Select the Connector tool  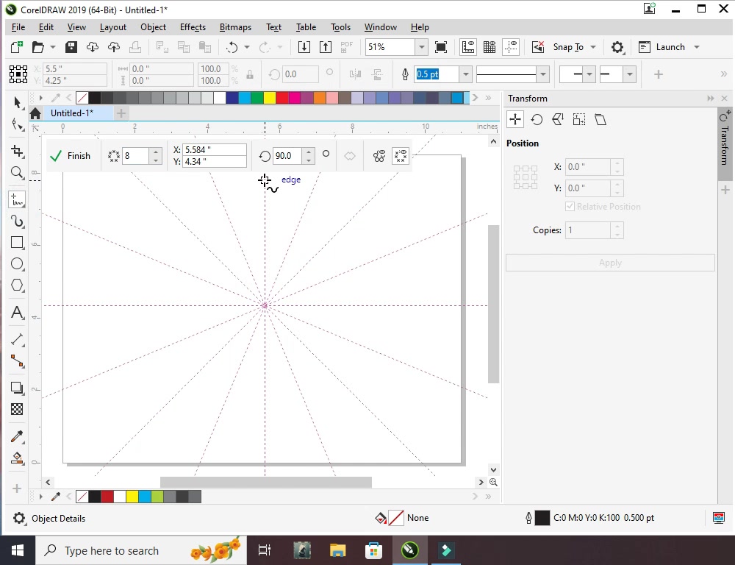click(x=18, y=360)
